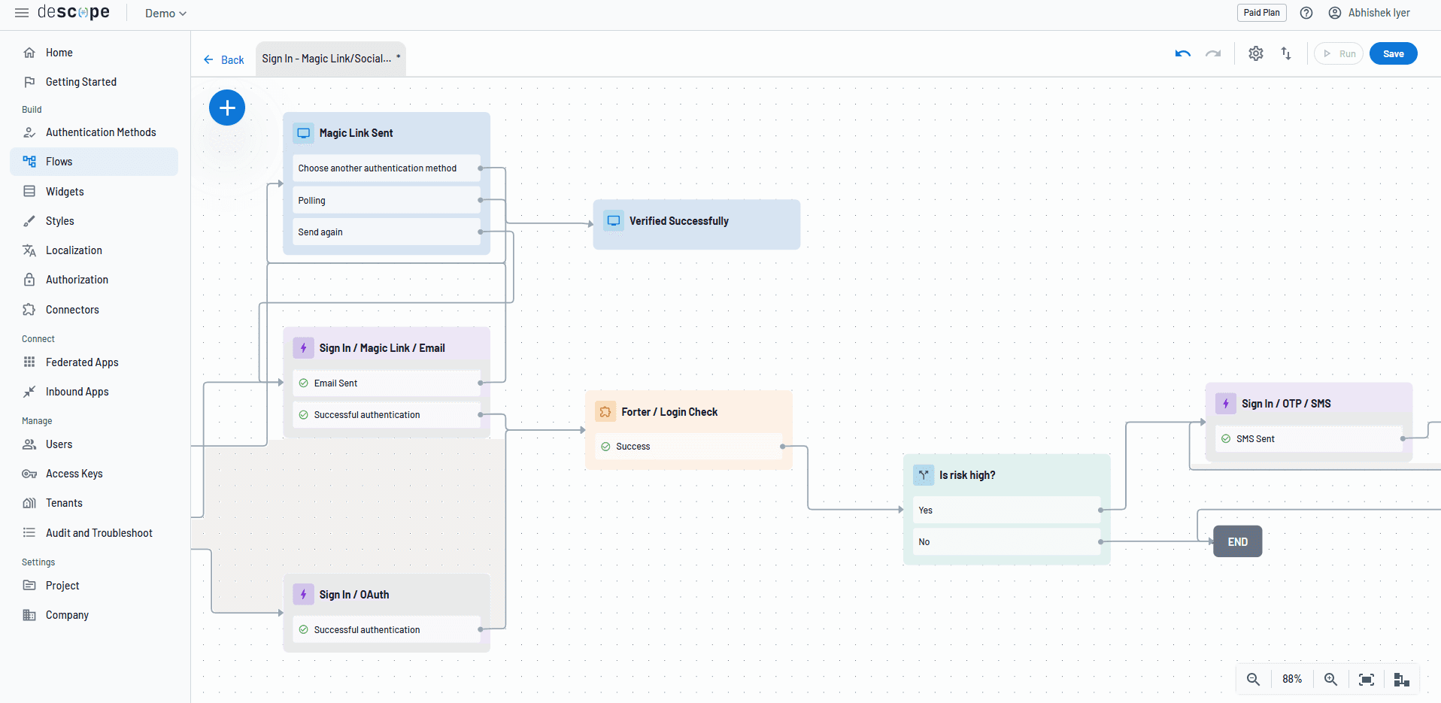Select the END node
The width and height of the screenshot is (1441, 703).
pos(1237,541)
